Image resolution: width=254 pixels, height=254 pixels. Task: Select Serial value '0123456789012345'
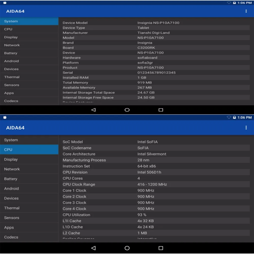click(156, 73)
